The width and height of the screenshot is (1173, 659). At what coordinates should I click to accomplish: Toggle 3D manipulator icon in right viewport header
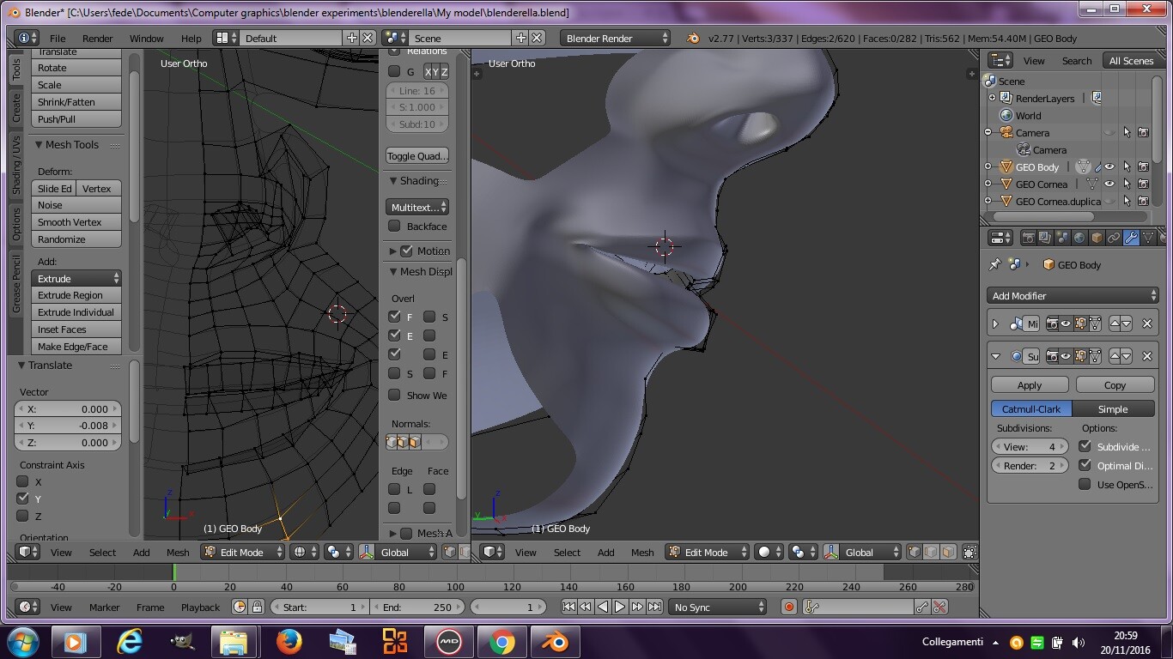pos(830,553)
